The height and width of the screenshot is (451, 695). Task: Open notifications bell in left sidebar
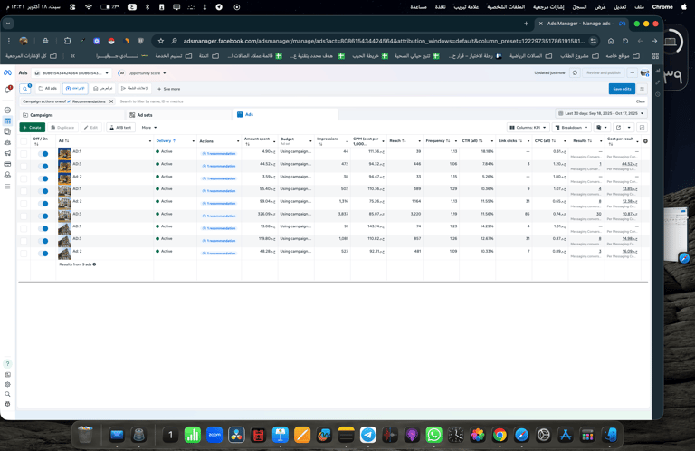(x=8, y=90)
